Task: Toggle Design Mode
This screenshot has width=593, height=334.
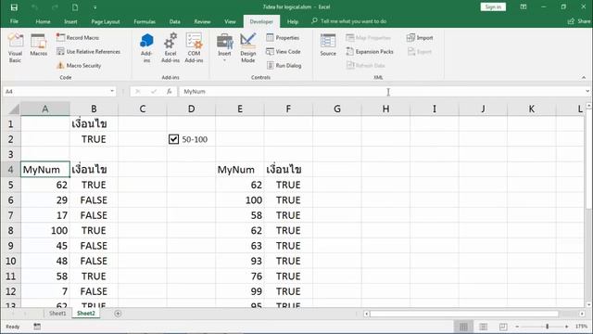Action: pos(248,48)
